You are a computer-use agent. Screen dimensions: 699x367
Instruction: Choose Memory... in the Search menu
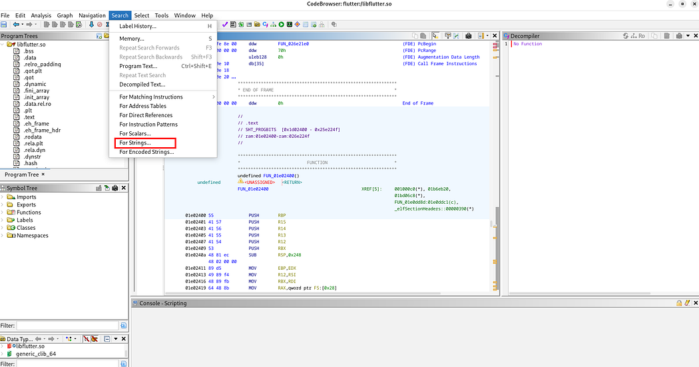point(163,39)
